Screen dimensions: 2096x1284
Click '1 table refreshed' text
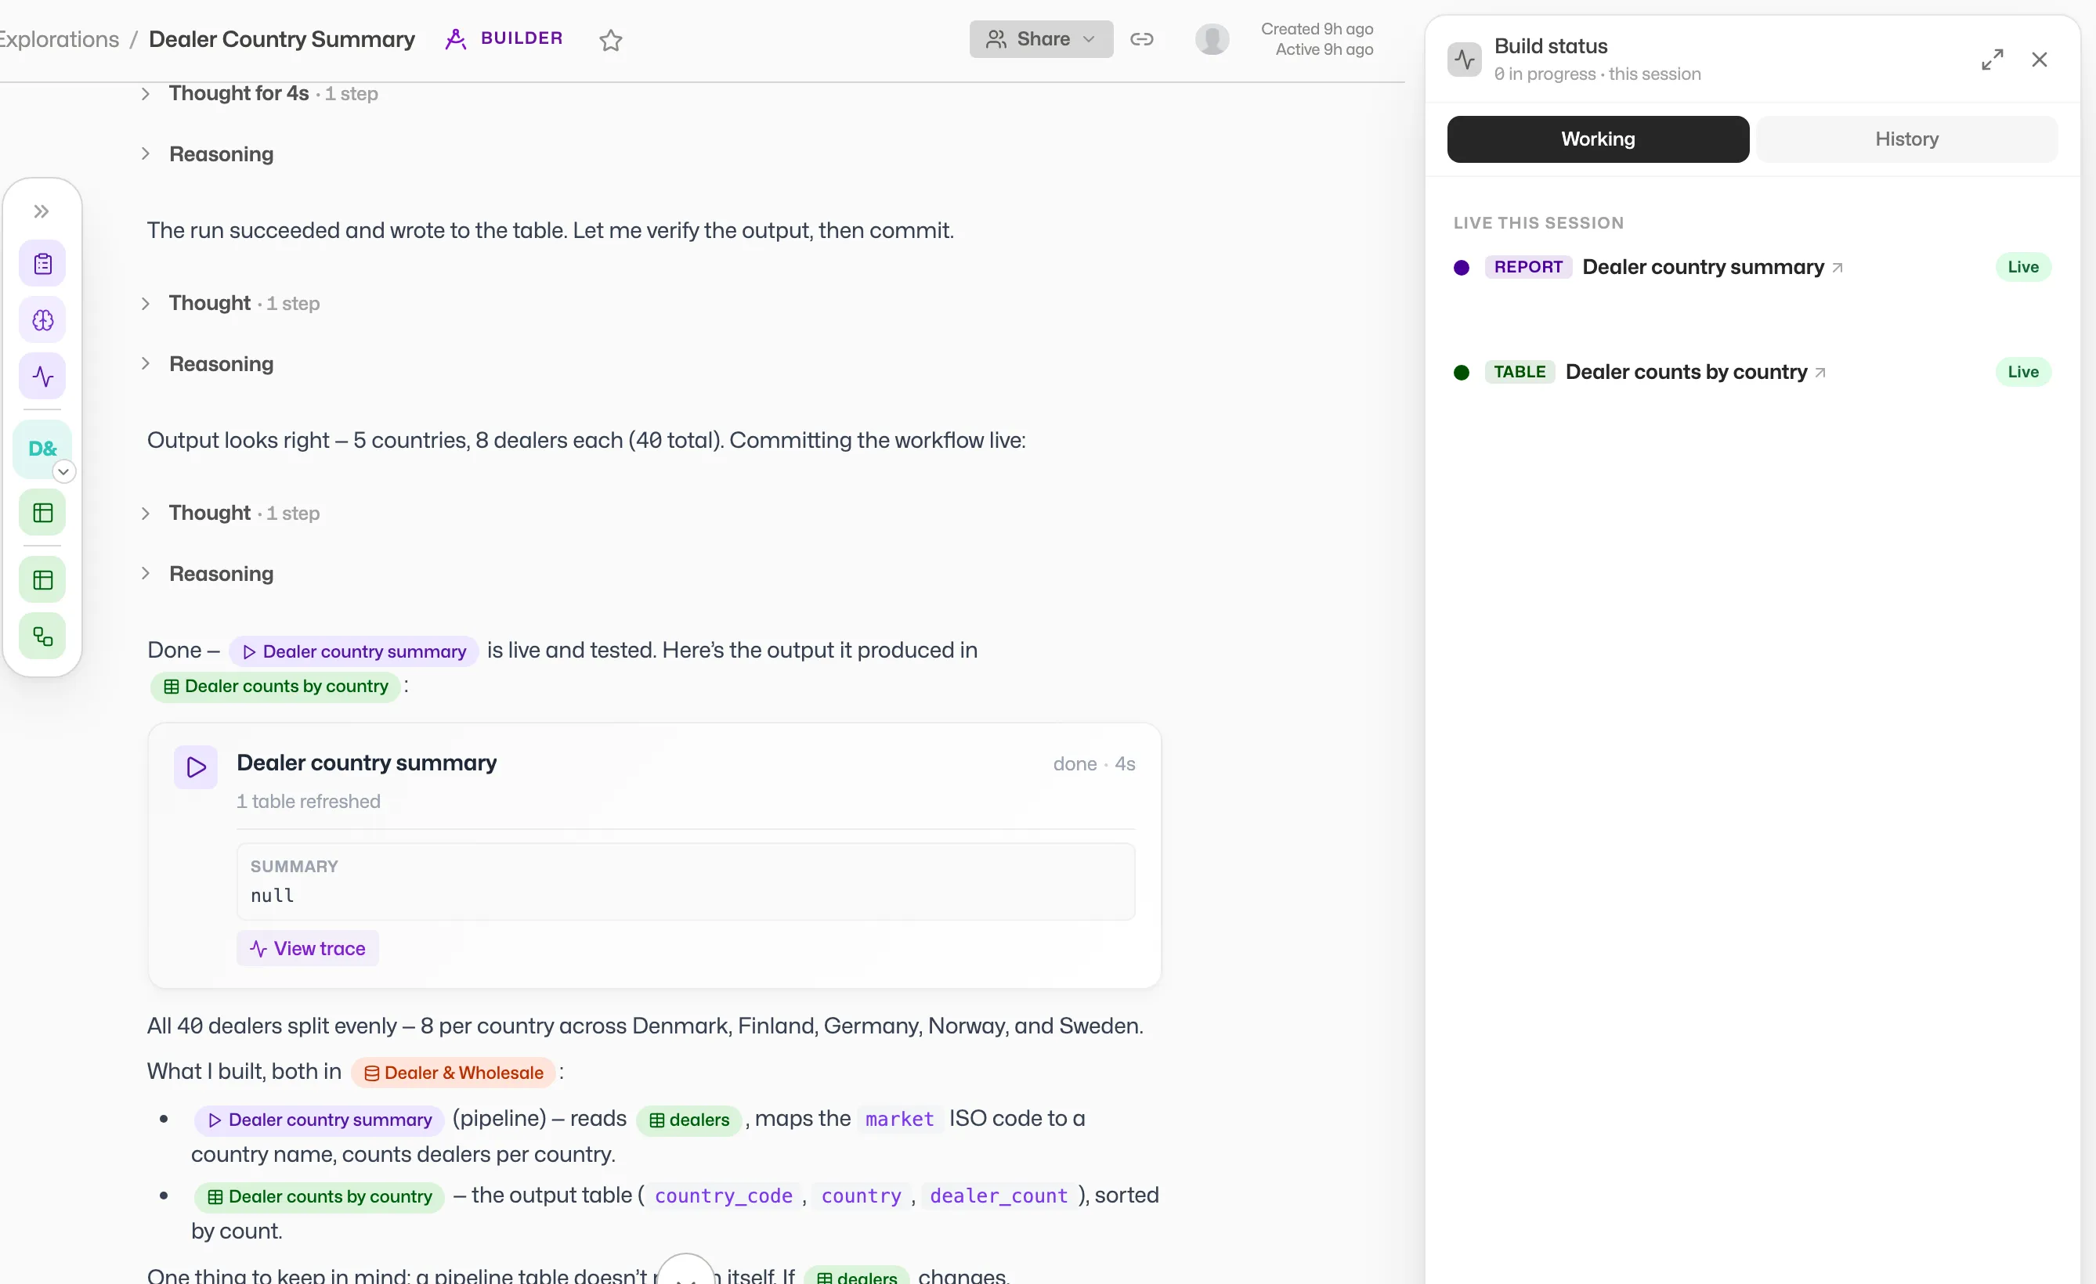[308, 801]
